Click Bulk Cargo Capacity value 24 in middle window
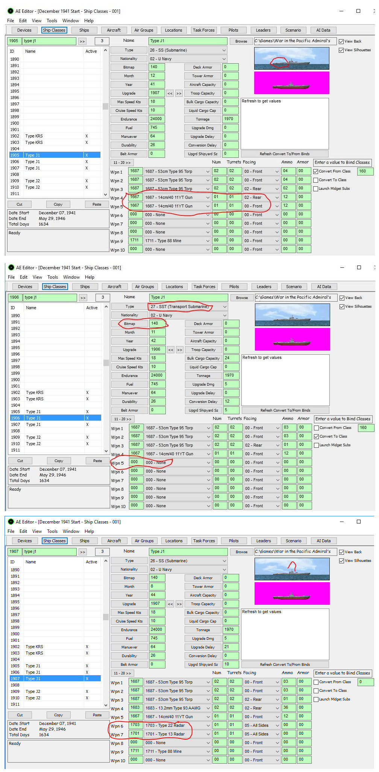379x772 pixels. [231, 358]
